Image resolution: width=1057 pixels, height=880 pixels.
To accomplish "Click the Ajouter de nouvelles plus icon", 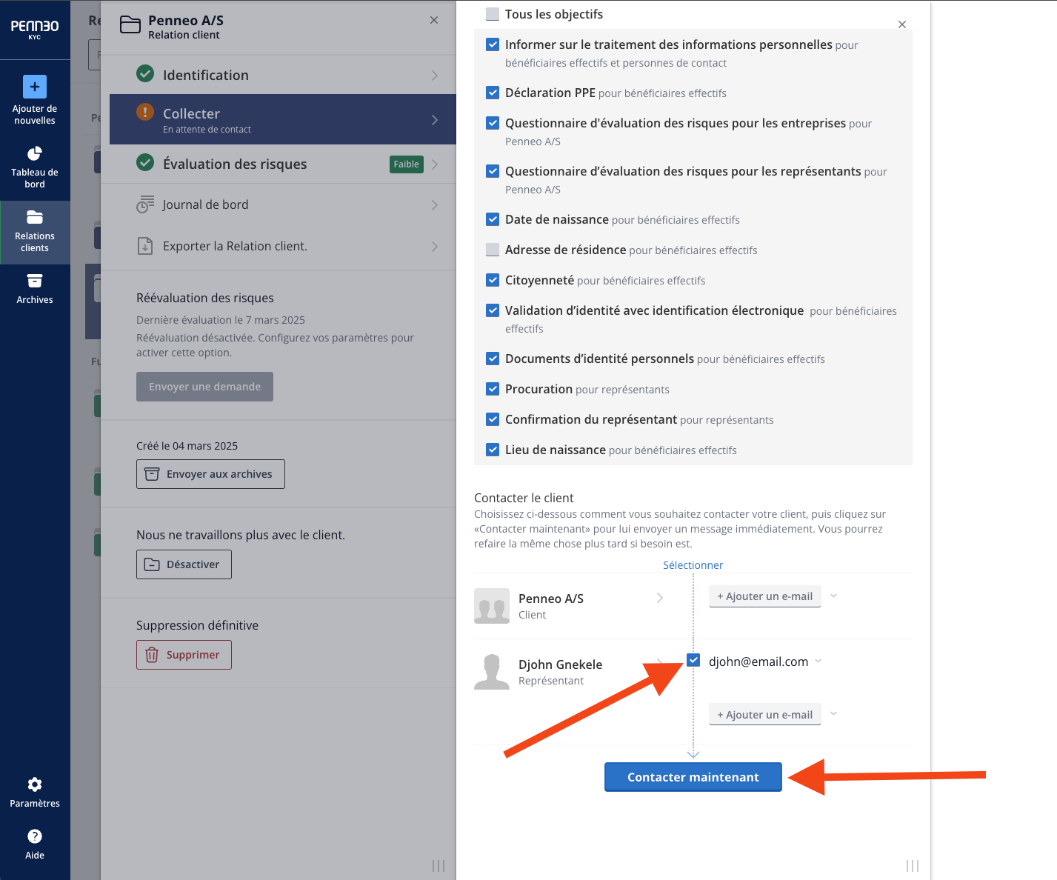I will coord(35,87).
